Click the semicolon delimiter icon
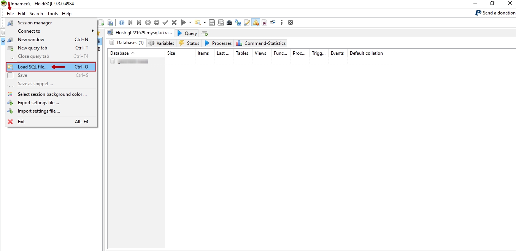This screenshot has height=251, width=516. pos(282,22)
